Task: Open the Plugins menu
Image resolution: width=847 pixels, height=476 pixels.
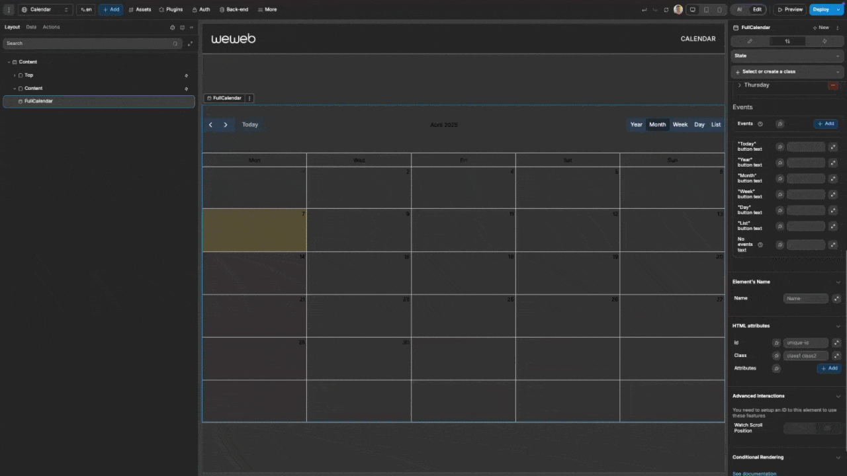Action: pyautogui.click(x=171, y=10)
